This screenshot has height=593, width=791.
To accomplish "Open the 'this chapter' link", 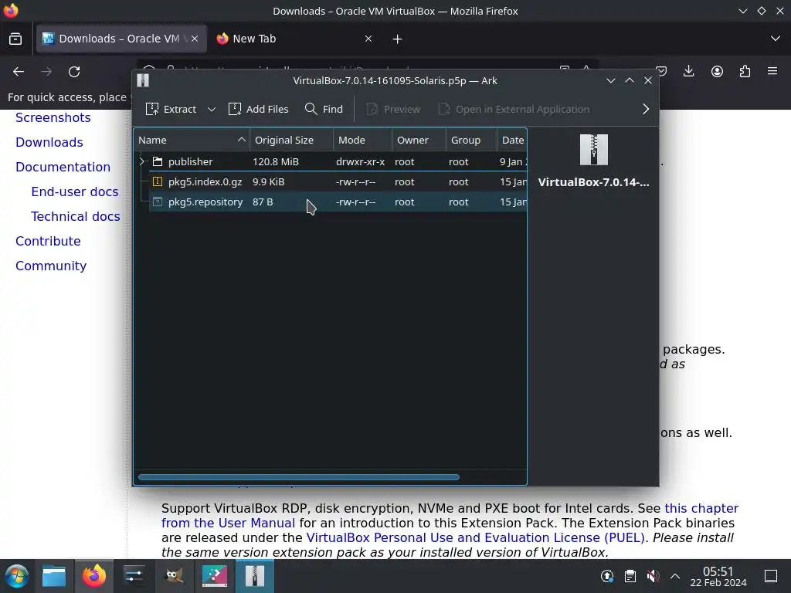I will tap(701, 508).
